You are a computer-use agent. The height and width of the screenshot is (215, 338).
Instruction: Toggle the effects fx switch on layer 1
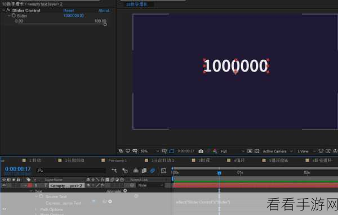coord(103,185)
